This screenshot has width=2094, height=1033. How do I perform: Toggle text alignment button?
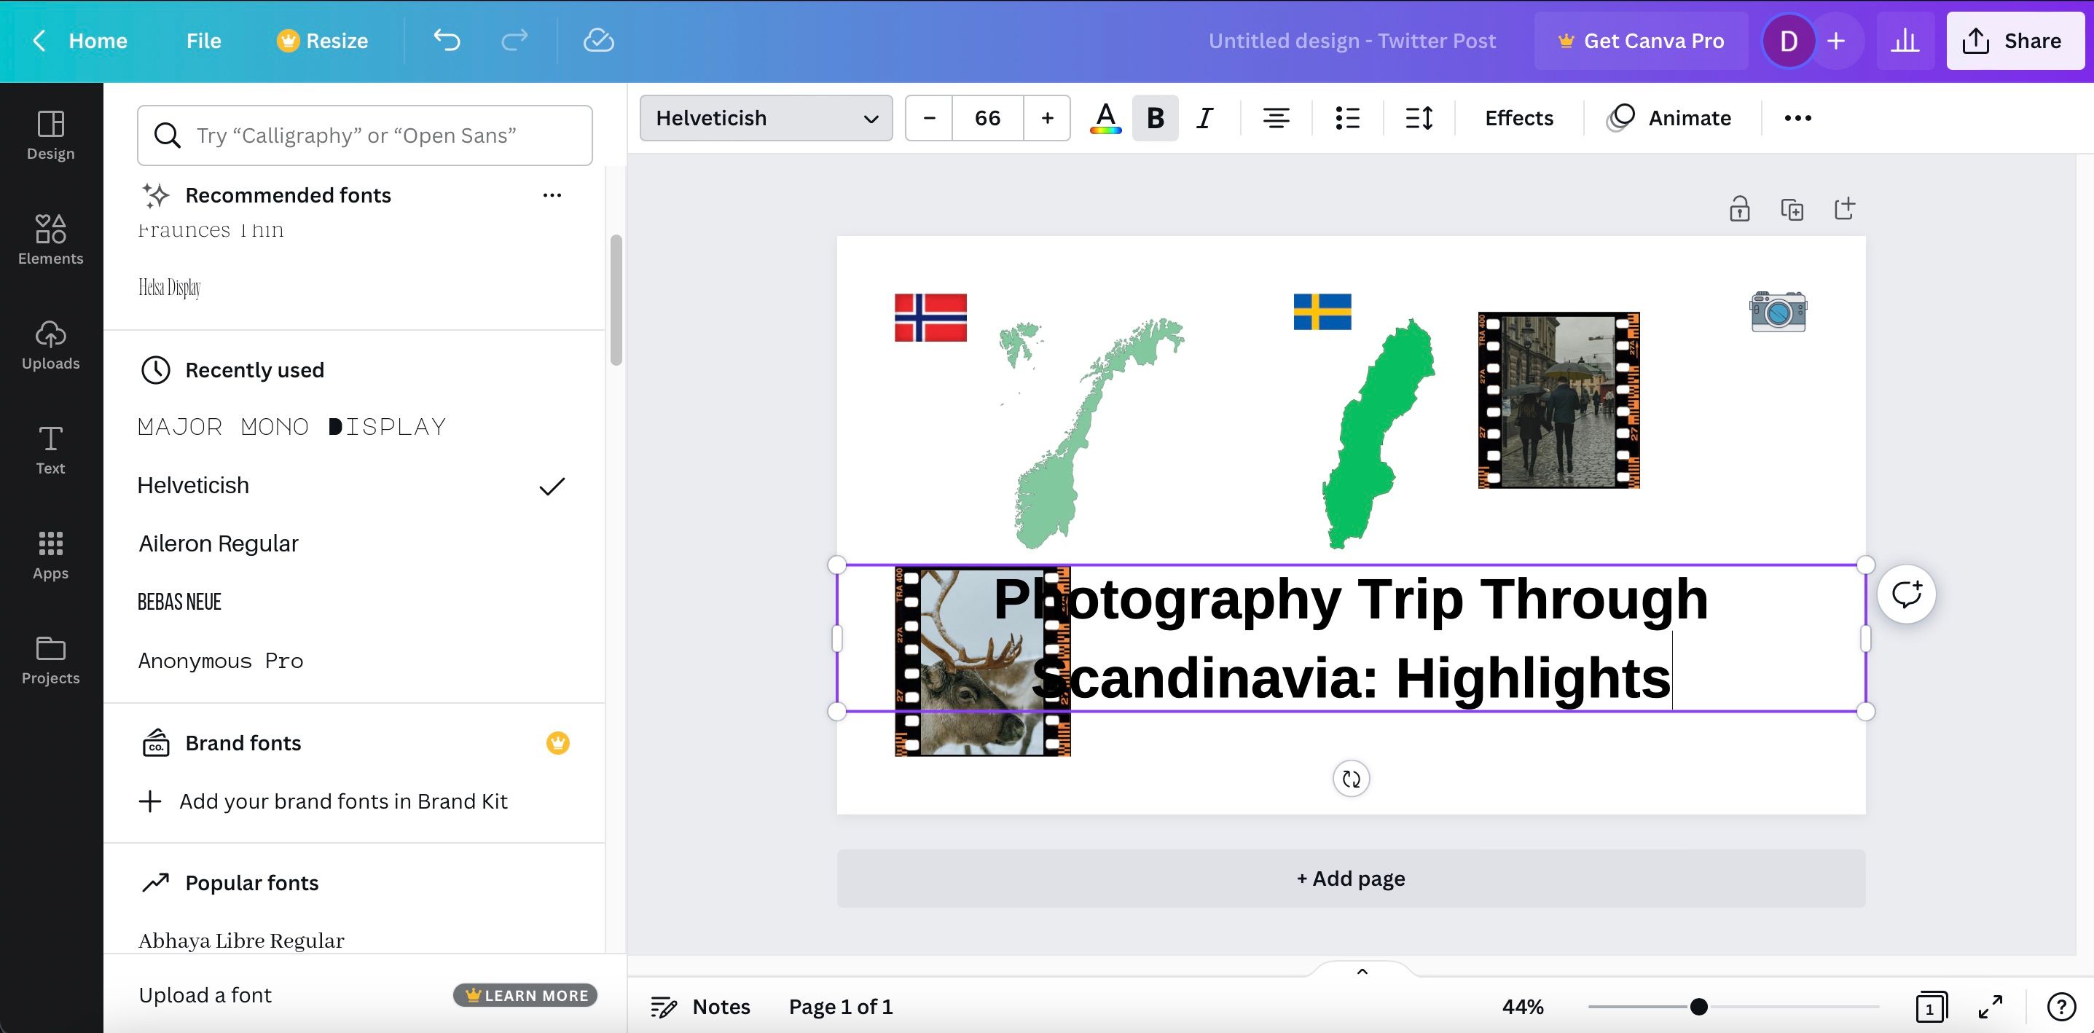[1276, 118]
